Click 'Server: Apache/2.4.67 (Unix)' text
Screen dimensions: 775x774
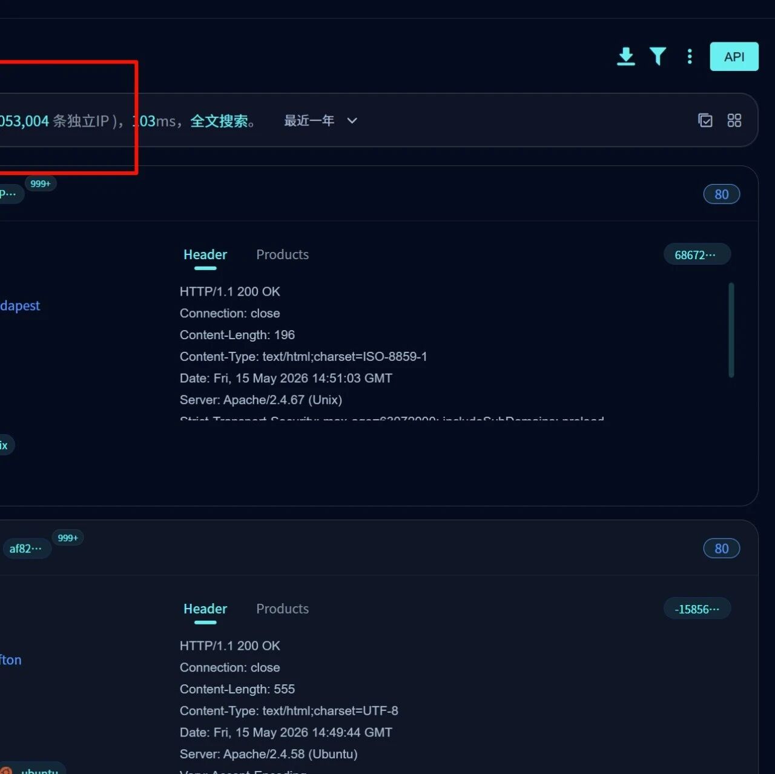[x=261, y=400]
